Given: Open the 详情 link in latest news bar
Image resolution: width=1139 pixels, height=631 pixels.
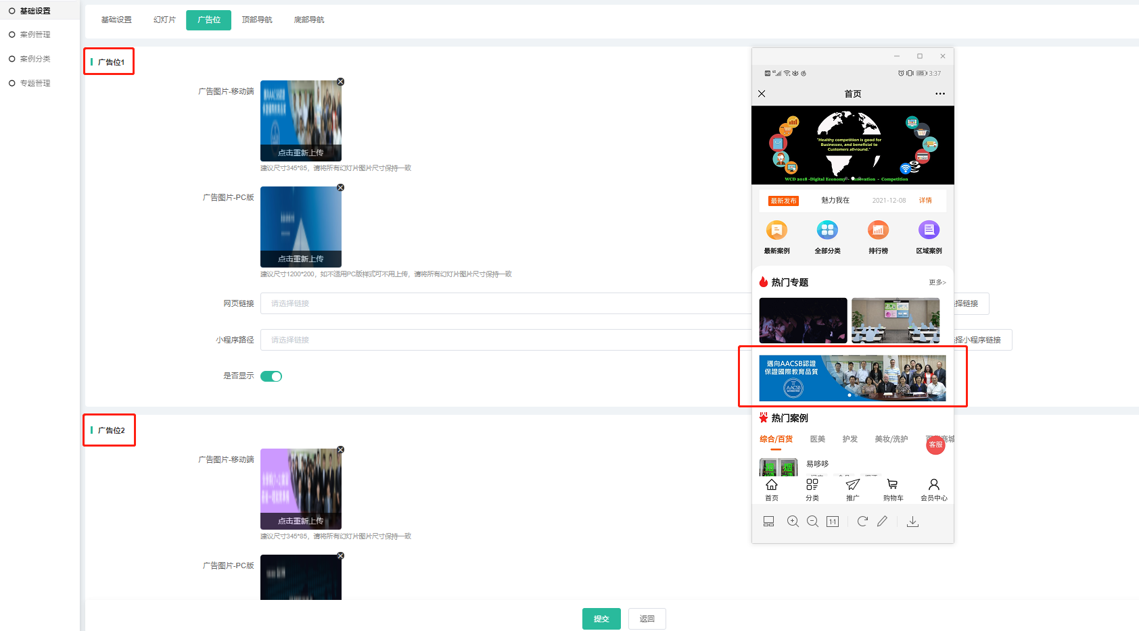Looking at the screenshot, I should pos(925,201).
